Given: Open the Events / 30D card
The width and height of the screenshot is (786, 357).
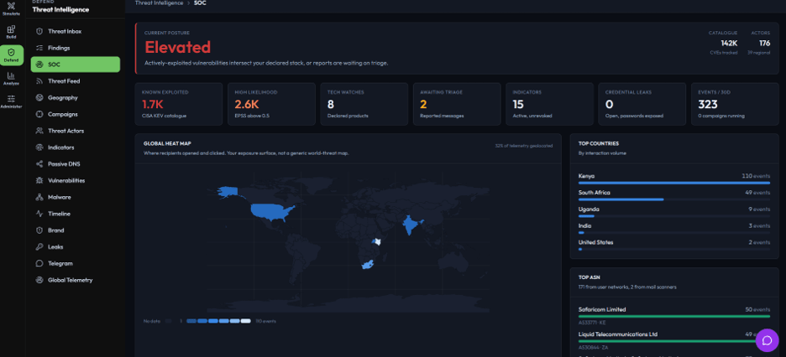Looking at the screenshot, I should click(735, 104).
